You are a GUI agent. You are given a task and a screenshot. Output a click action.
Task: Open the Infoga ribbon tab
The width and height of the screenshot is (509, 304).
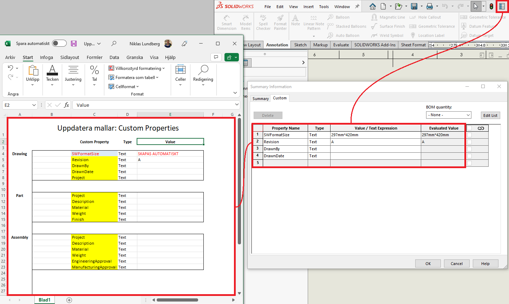(46, 57)
